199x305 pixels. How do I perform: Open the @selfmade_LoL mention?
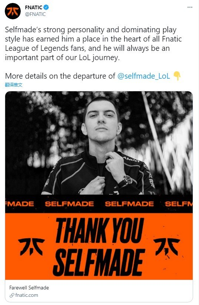point(144,76)
